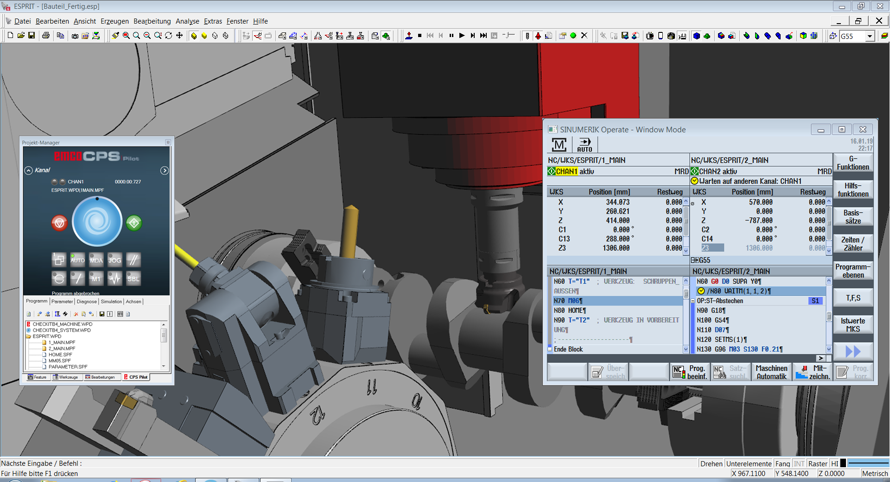Open the Bearbeitung menu
This screenshot has height=482, width=890.
pos(152,21)
